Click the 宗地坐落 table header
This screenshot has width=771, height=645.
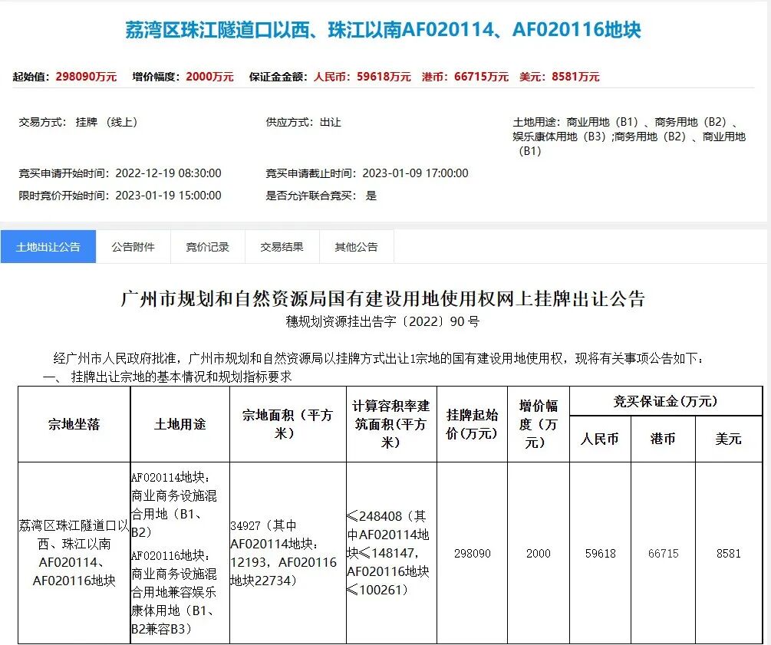coord(73,425)
